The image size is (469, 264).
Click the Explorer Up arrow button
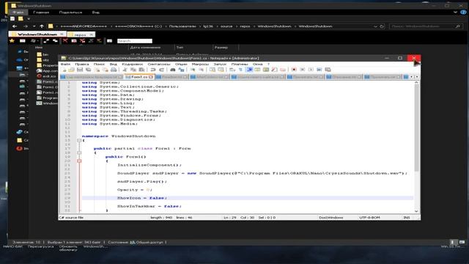tap(42, 26)
